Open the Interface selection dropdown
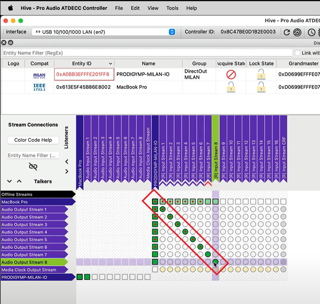 coord(104,32)
